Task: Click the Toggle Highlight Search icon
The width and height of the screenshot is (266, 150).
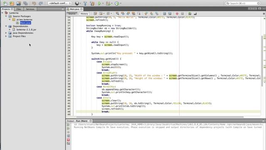Action: 133,14
